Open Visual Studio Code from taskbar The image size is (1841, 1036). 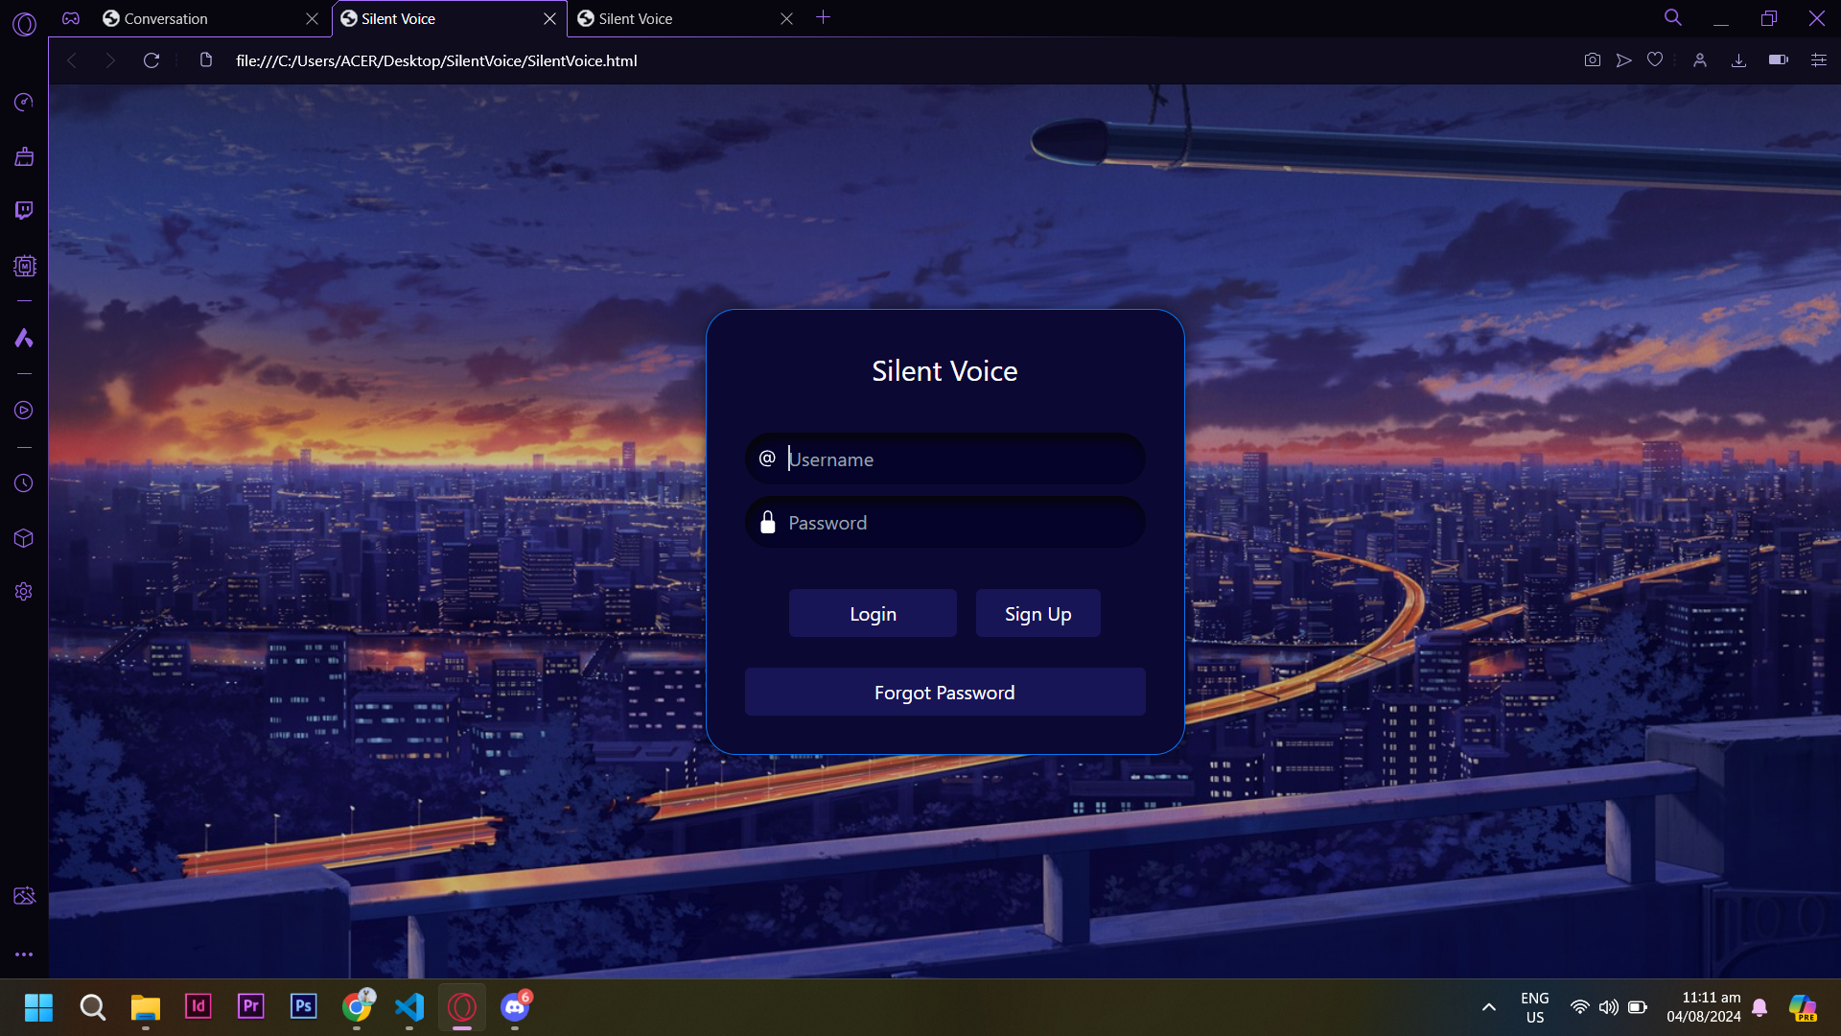pos(409,1007)
